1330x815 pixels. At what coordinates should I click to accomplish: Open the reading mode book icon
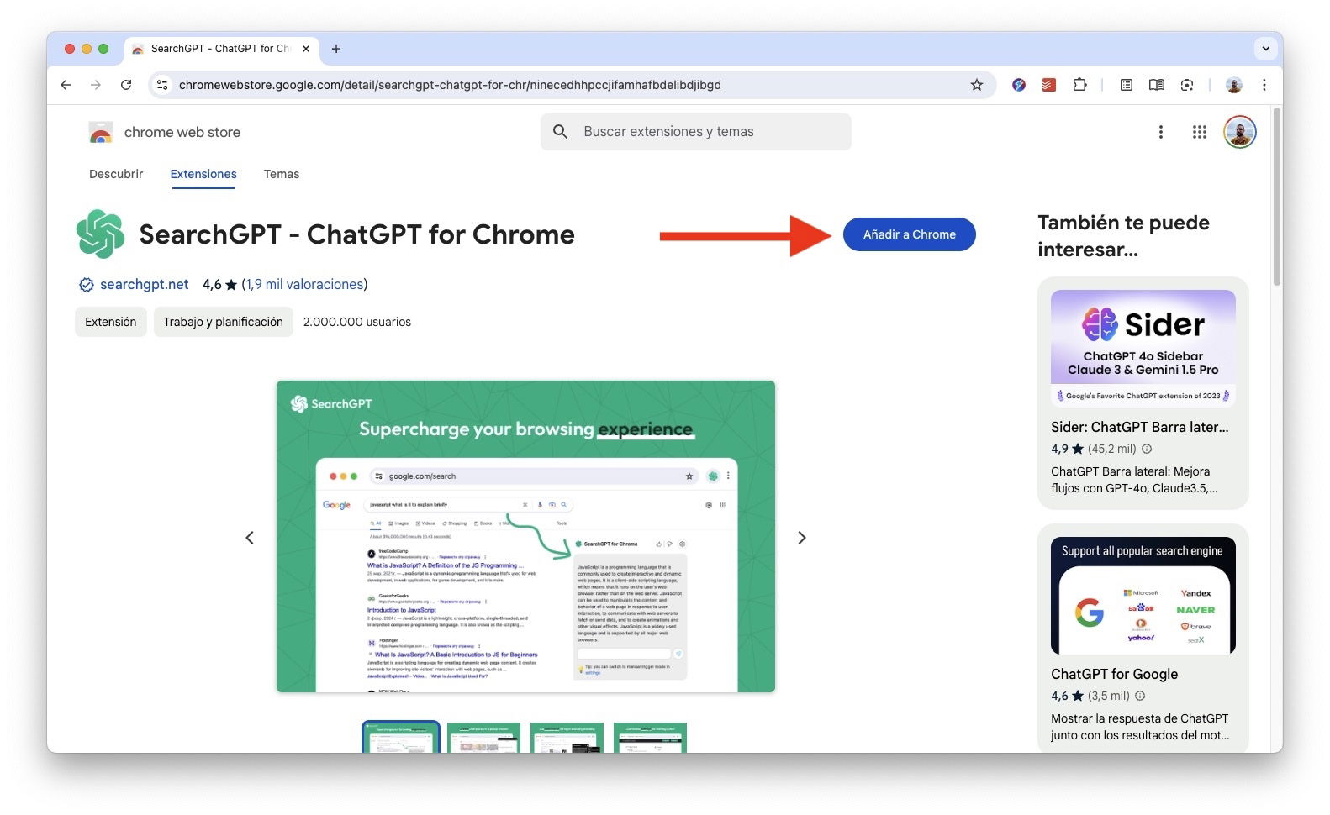pyautogui.click(x=1157, y=85)
